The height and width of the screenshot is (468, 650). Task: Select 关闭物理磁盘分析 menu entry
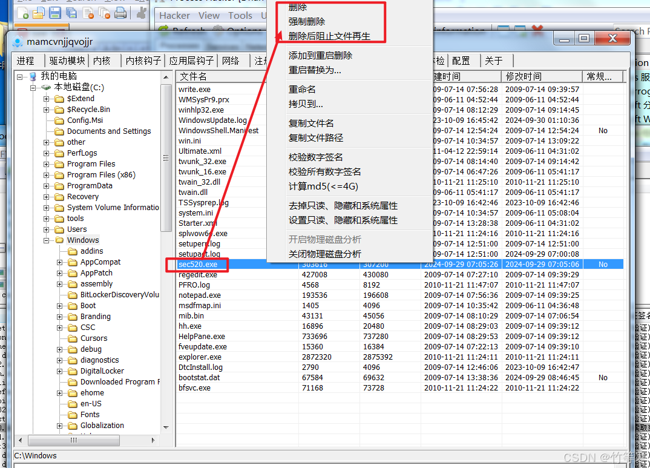[325, 254]
